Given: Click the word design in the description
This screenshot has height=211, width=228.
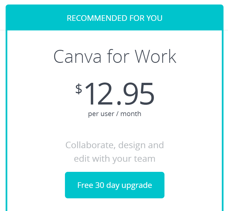Looking at the screenshot, I should pos(132,145).
